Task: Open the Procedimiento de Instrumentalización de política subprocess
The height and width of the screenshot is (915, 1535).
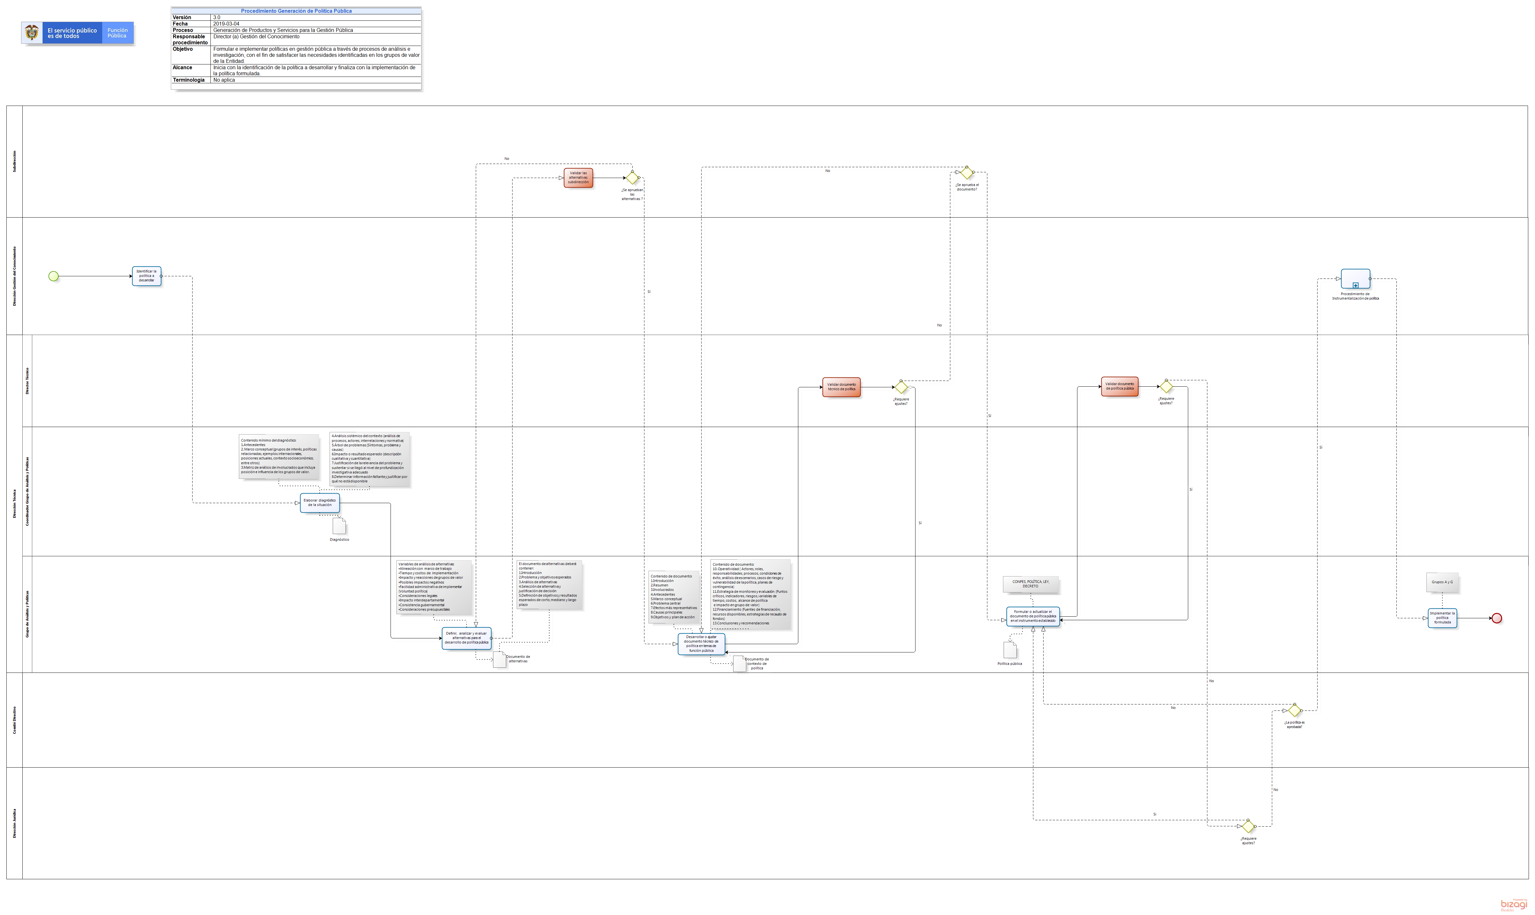Action: pos(1356,279)
